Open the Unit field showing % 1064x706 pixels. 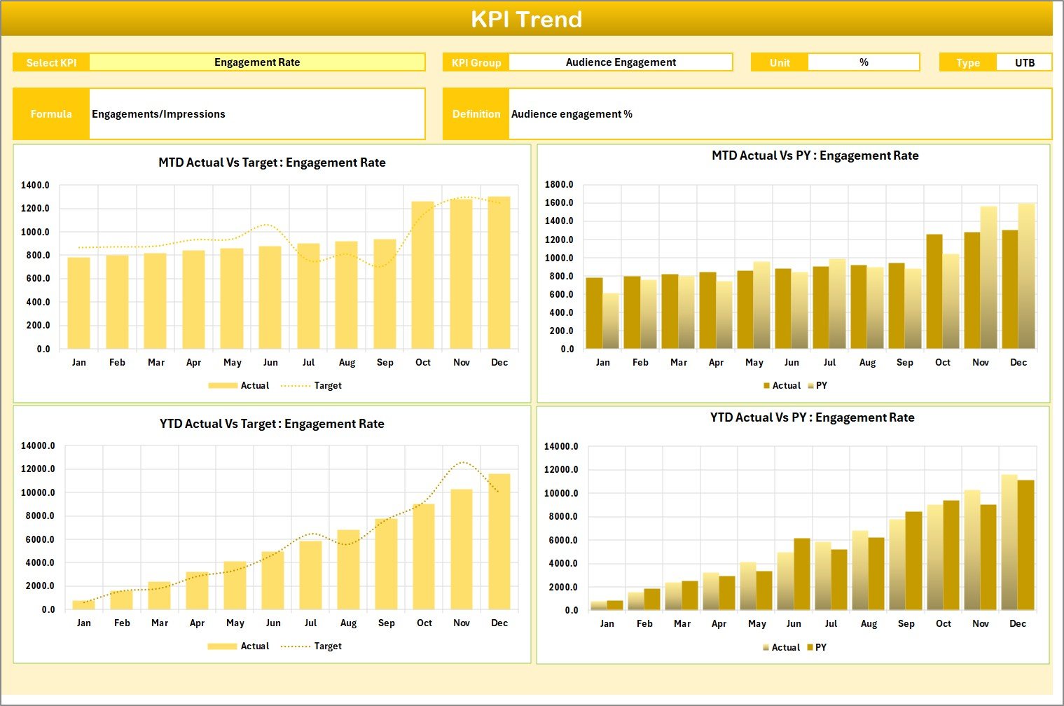pyautogui.click(x=864, y=62)
